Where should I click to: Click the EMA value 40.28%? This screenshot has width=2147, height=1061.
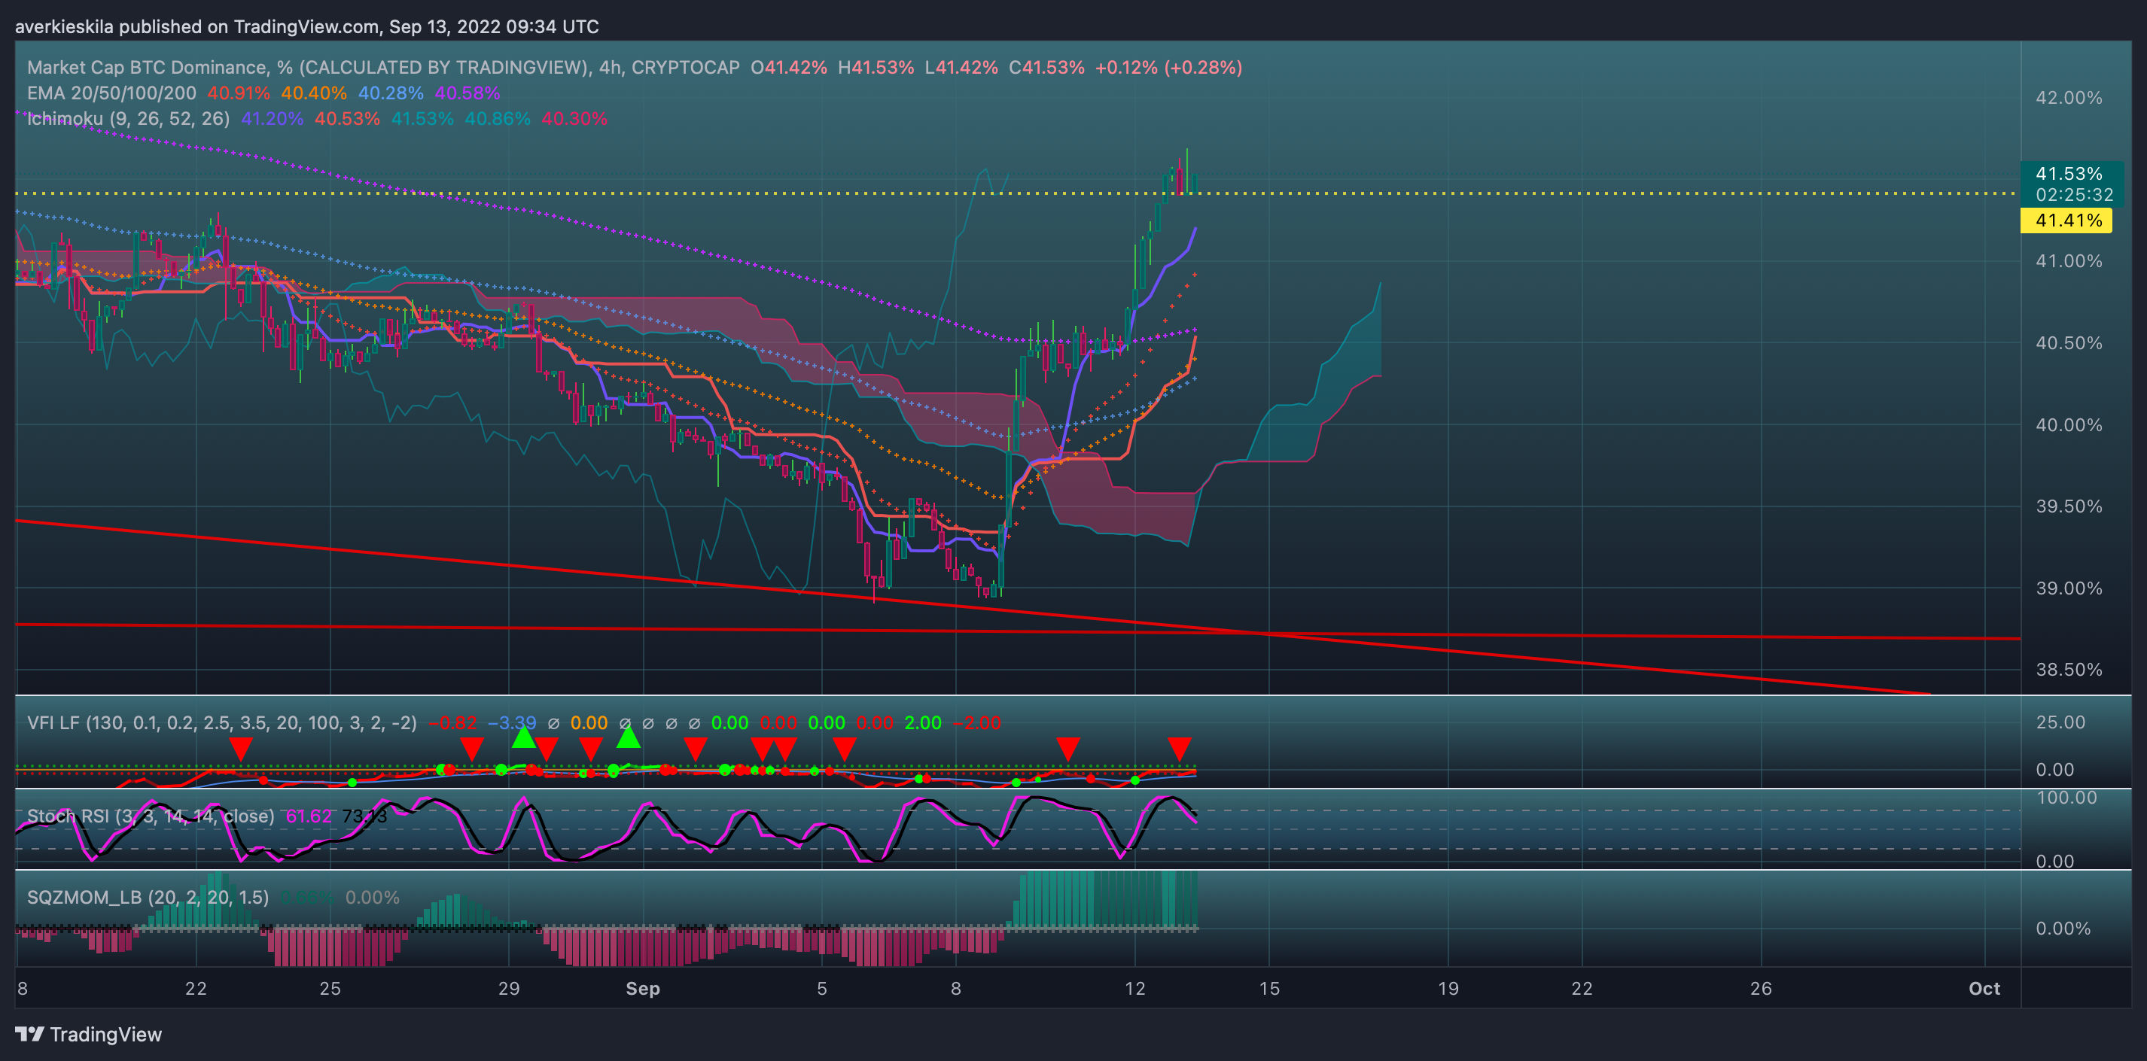pos(391,93)
